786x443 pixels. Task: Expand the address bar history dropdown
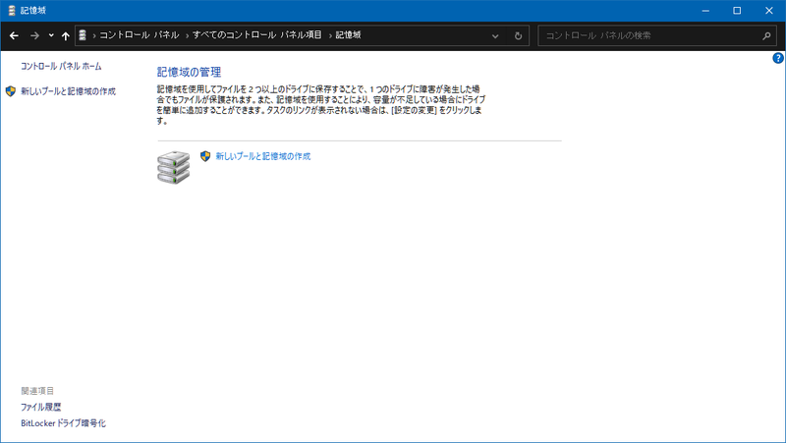tap(495, 35)
